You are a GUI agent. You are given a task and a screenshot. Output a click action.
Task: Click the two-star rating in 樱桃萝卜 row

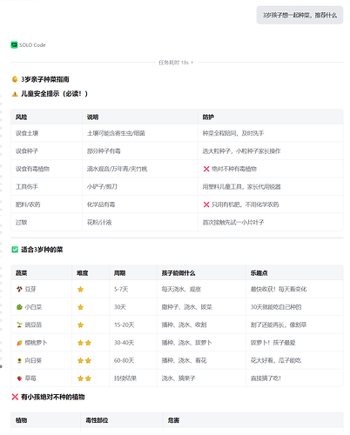click(84, 343)
